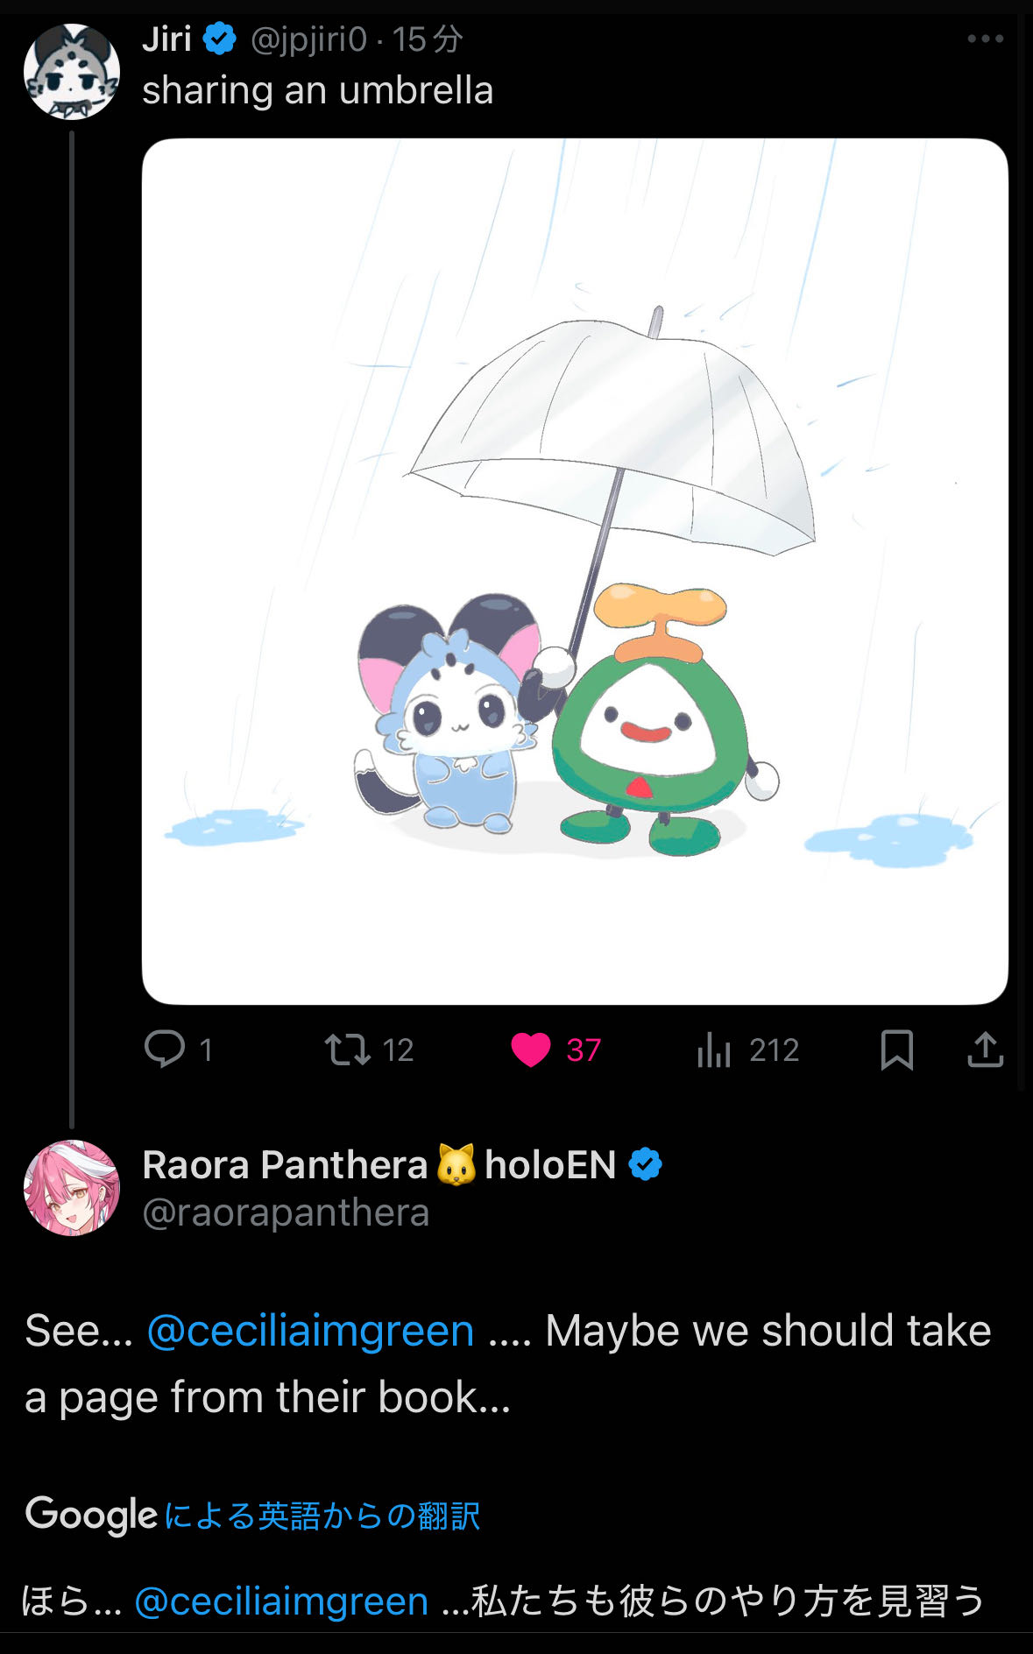Open Raora Panthera's profile avatar
Viewport: 1033px width, 1654px height.
(x=72, y=1187)
